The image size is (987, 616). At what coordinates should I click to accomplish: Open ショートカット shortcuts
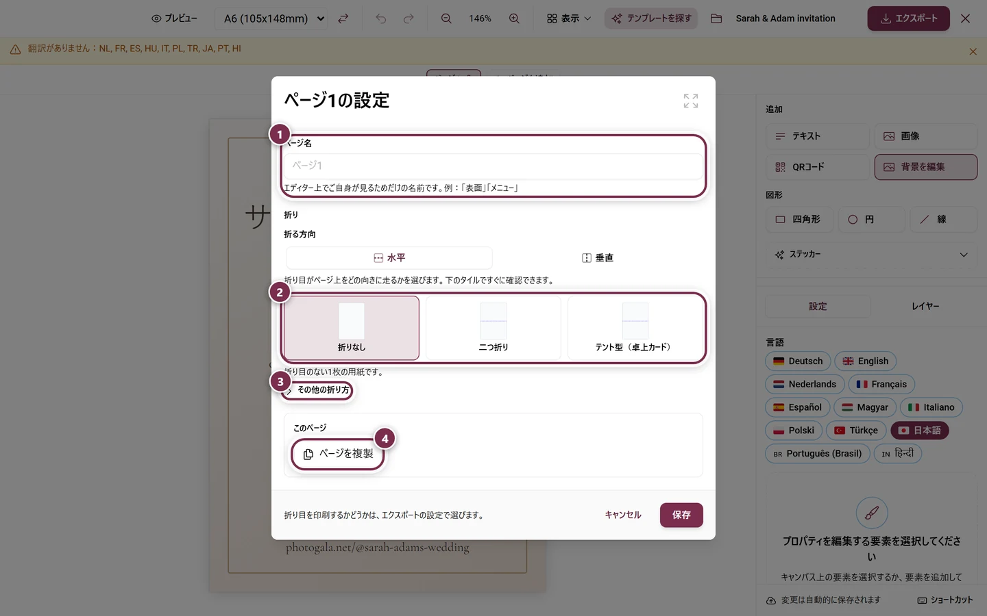945,600
